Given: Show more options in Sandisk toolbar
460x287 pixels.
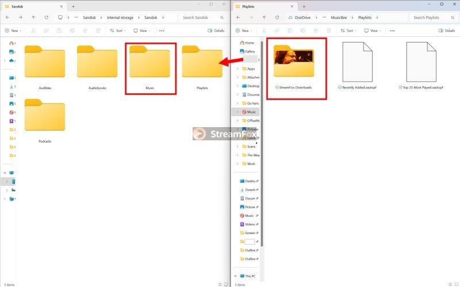Looking at the screenshot, I should (x=162, y=30).
